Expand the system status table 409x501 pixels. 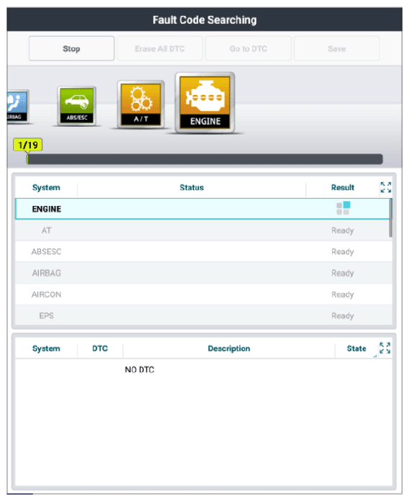(x=386, y=188)
